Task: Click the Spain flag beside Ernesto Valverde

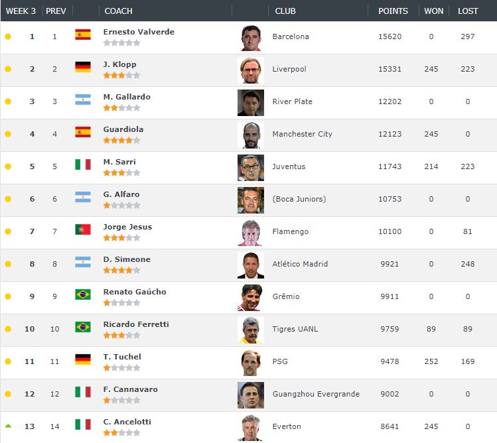Action: pyautogui.click(x=83, y=34)
